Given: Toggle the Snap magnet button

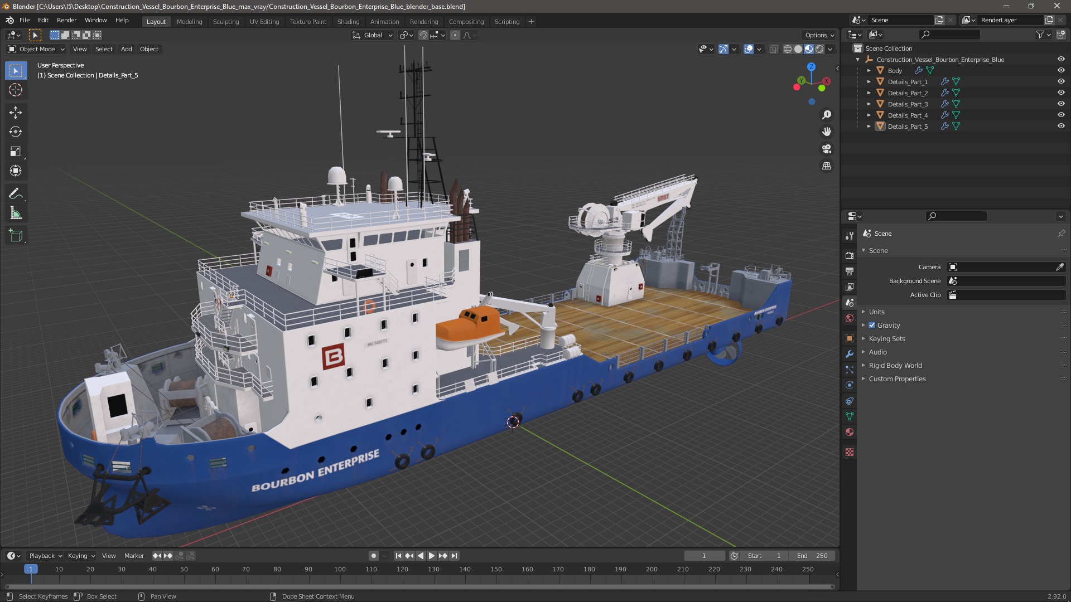Looking at the screenshot, I should (423, 35).
